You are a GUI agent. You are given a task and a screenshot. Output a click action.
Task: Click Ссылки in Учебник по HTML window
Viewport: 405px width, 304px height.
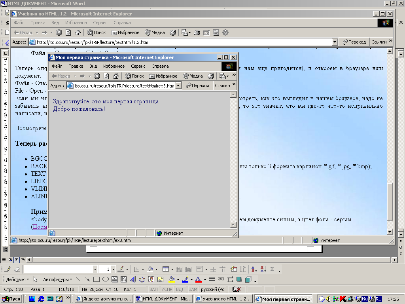pyautogui.click(x=379, y=42)
